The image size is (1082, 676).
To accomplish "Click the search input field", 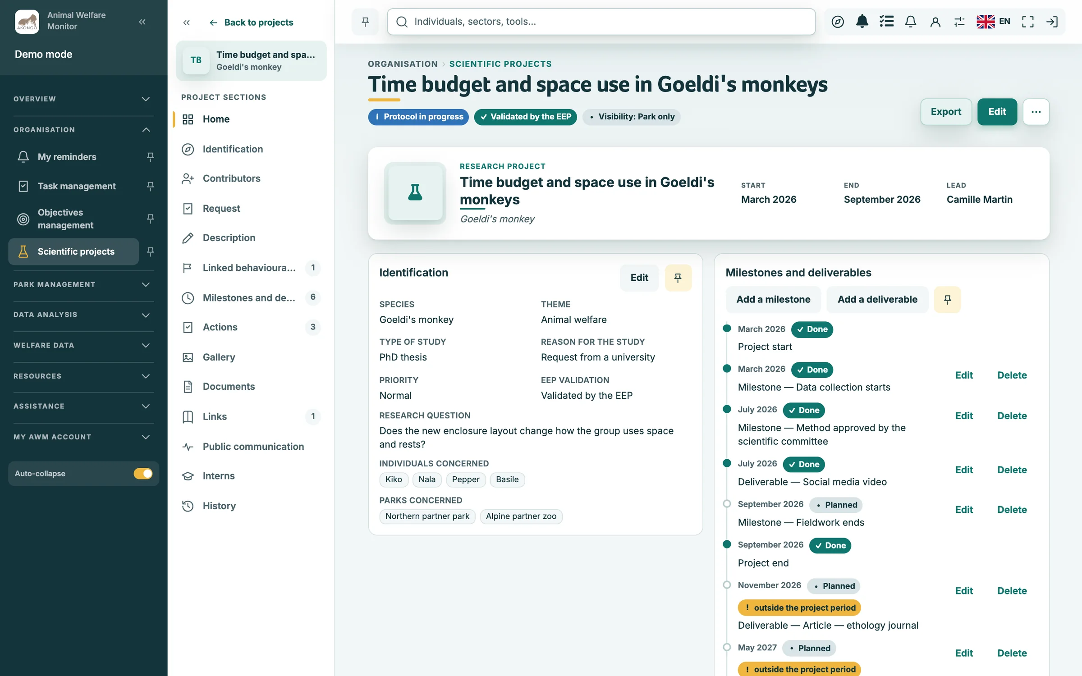I will pyautogui.click(x=601, y=22).
